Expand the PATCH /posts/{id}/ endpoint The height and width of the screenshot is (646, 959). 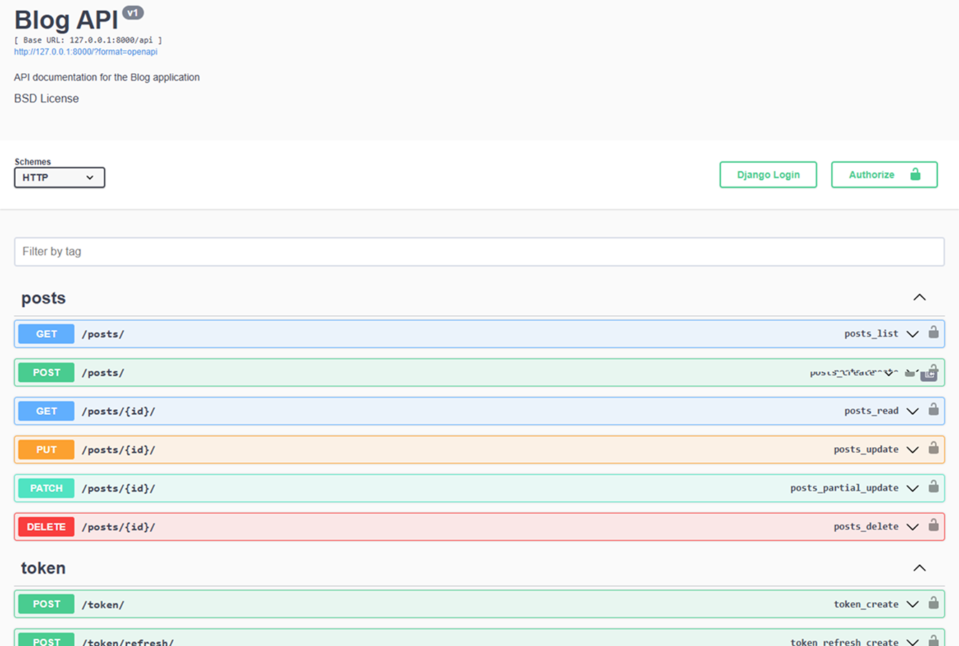(x=912, y=487)
